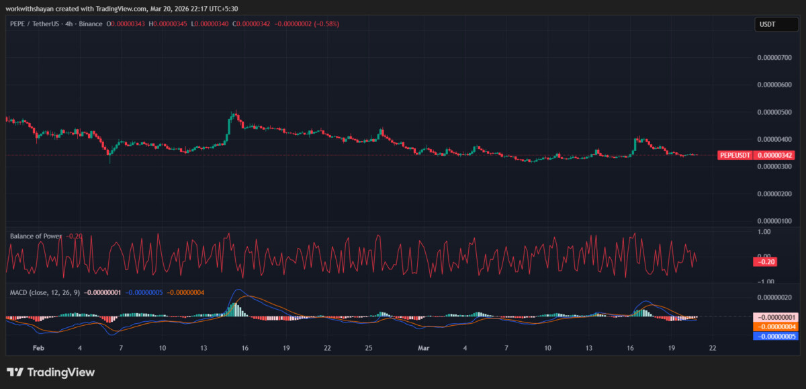The height and width of the screenshot is (389, 806).
Task: Select the Mar label on the time axis
Action: coord(424,348)
